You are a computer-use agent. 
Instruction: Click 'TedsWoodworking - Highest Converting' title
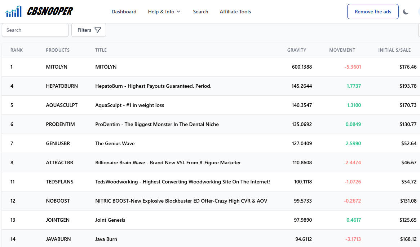[x=182, y=182]
